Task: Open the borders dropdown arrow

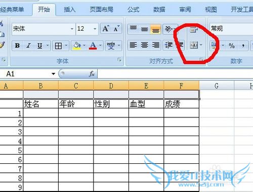Action: [x=66, y=45]
